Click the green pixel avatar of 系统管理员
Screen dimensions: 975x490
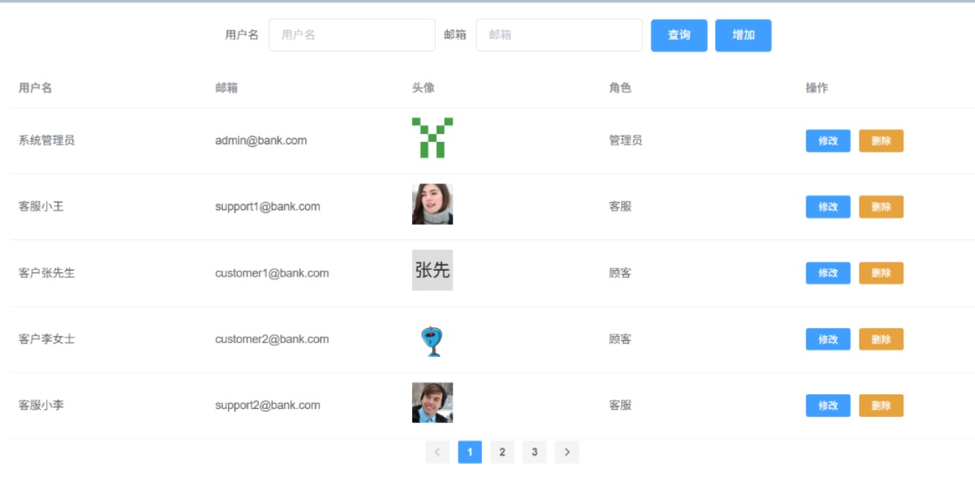pos(432,138)
